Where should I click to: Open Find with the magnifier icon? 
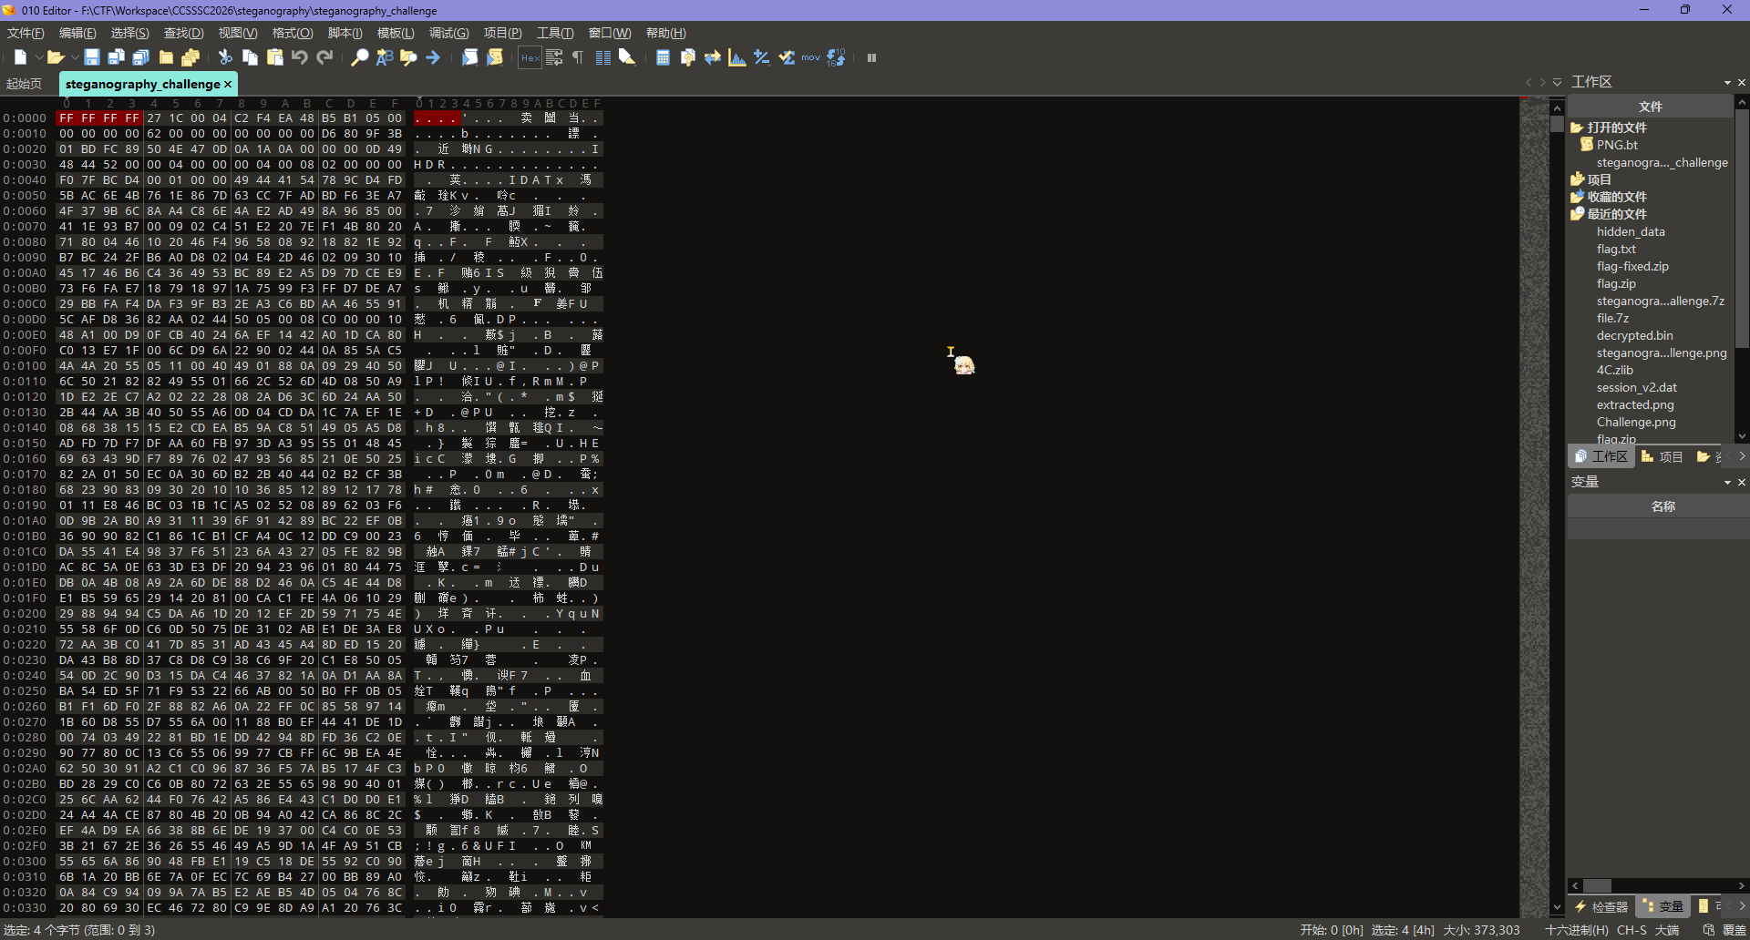[360, 57]
